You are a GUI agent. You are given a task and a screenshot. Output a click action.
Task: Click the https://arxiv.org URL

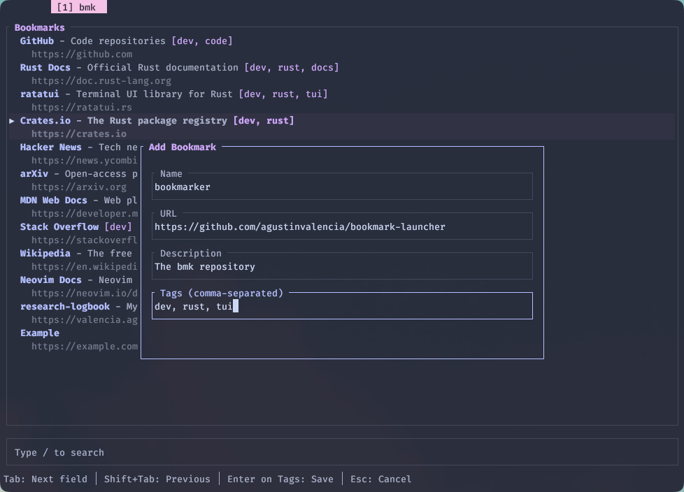pyautogui.click(x=79, y=187)
